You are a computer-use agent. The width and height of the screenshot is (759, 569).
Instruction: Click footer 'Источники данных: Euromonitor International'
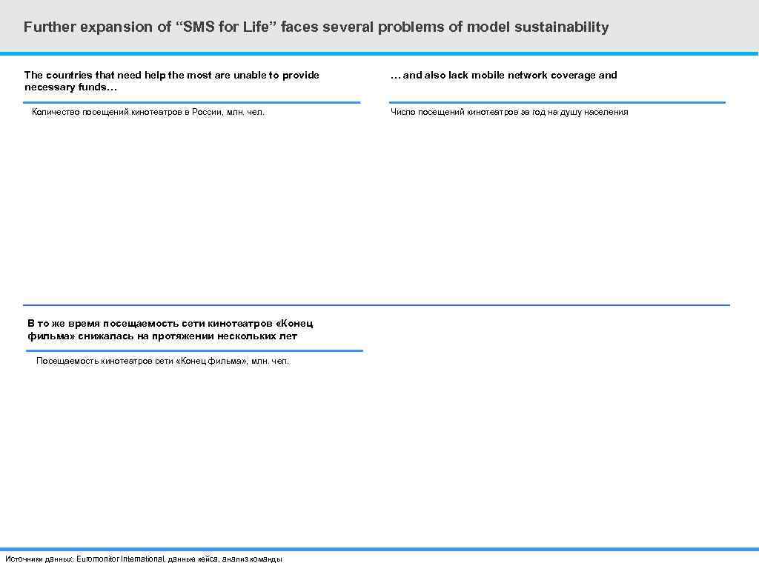pyautogui.click(x=144, y=559)
